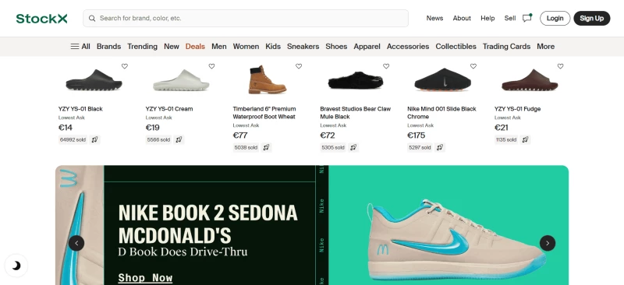Go to next banner slide

click(548, 243)
